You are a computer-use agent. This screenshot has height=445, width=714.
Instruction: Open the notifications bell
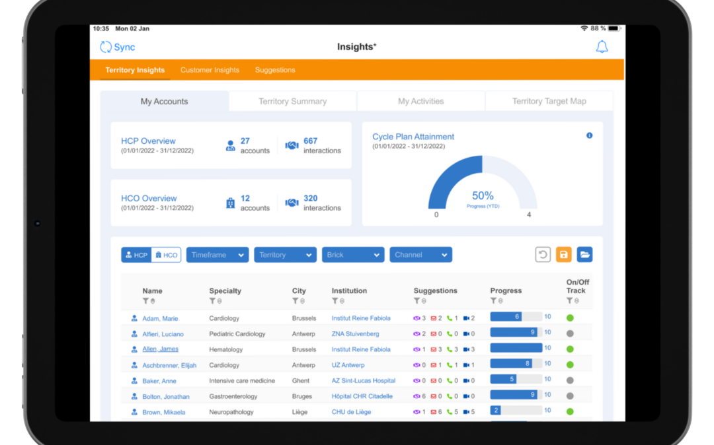pyautogui.click(x=602, y=47)
